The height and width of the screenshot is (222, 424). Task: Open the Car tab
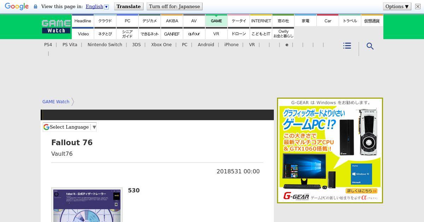[328, 20]
